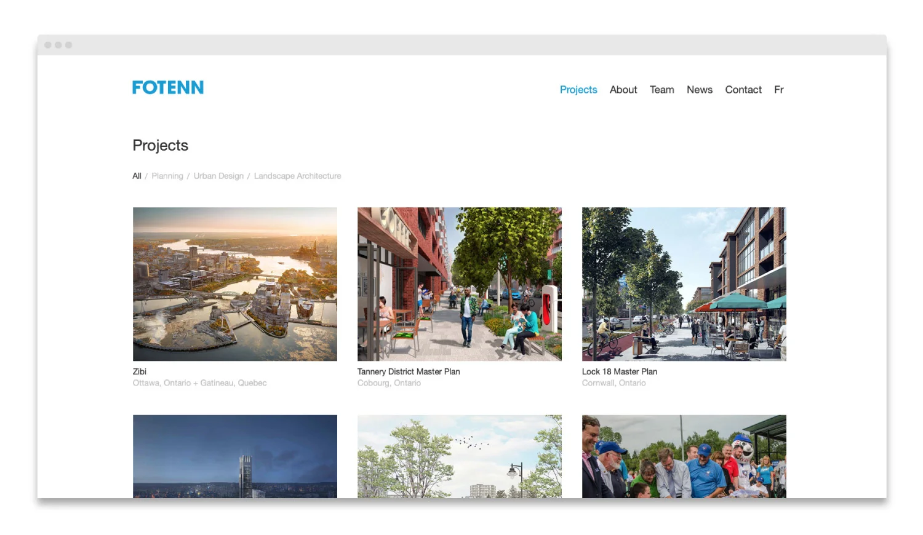Viewport: 923px width, 535px height.
Task: Open the park trees and lamppost thumbnail
Action: click(460, 456)
